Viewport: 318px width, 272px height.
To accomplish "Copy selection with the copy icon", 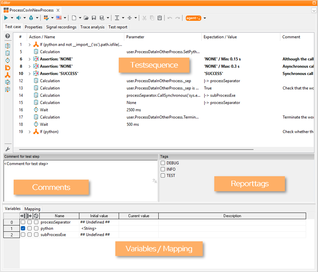I will (152, 18).
